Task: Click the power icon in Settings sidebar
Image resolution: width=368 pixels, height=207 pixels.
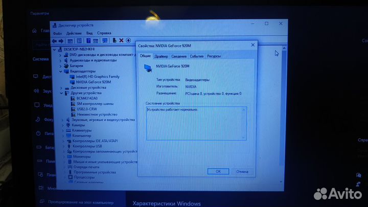Action: coord(38,133)
